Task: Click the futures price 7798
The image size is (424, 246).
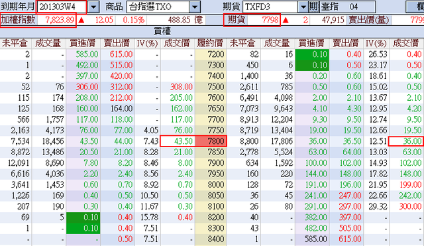Action: pyautogui.click(x=270, y=20)
